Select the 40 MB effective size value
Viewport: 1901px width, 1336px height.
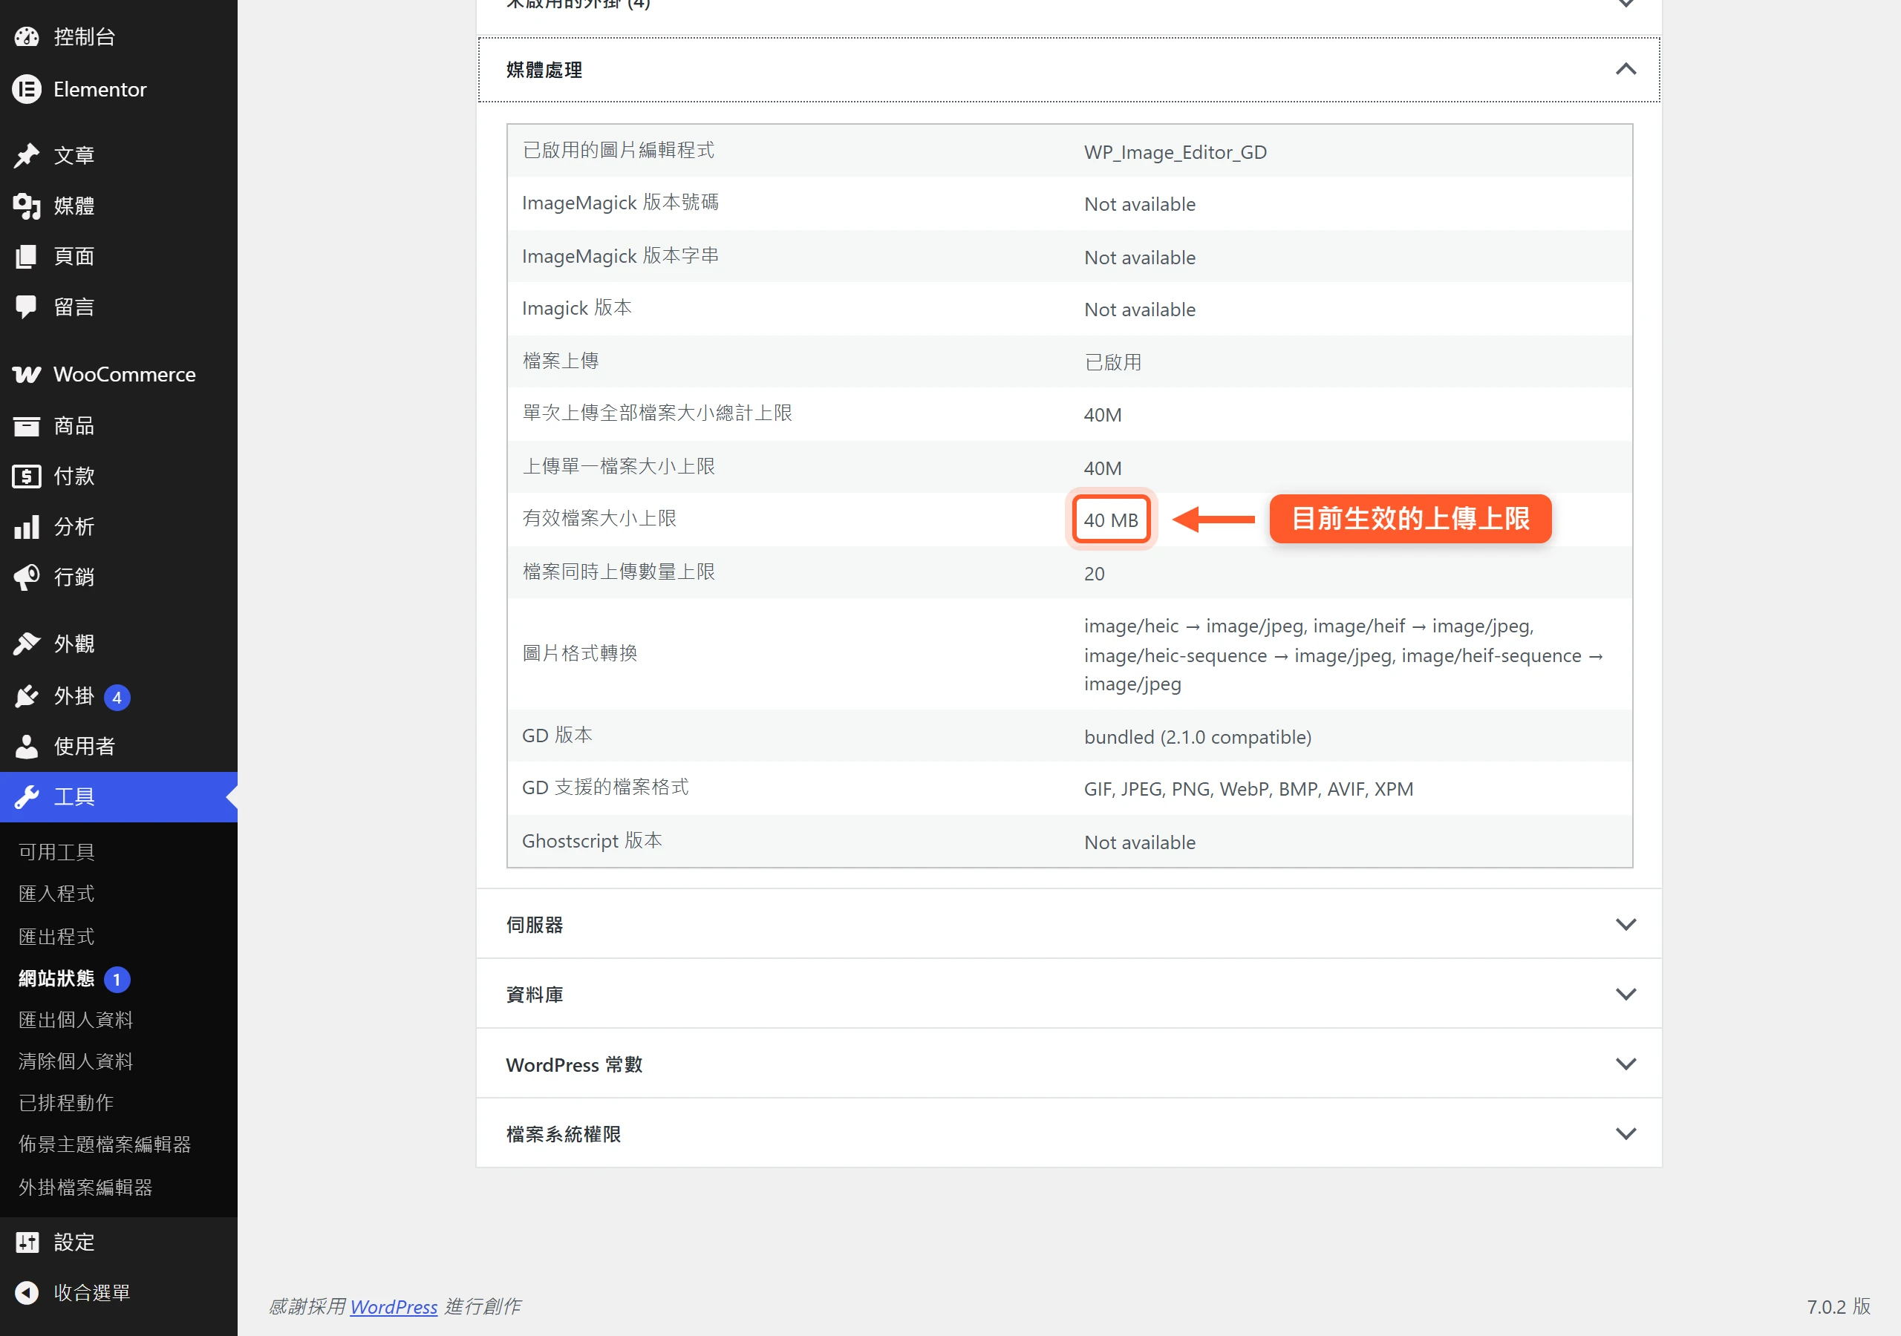(1110, 520)
